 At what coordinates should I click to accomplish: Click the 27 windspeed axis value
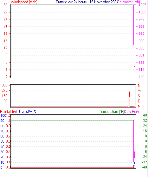point(5,12)
